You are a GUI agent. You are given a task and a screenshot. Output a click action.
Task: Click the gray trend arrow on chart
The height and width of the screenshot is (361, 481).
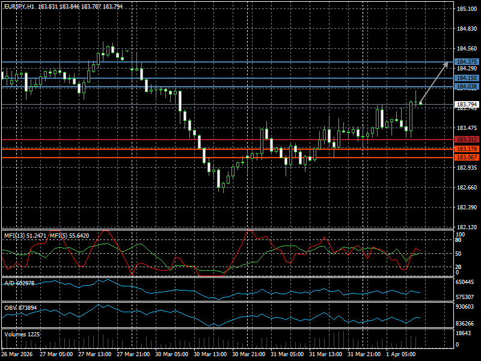pyautogui.click(x=434, y=82)
